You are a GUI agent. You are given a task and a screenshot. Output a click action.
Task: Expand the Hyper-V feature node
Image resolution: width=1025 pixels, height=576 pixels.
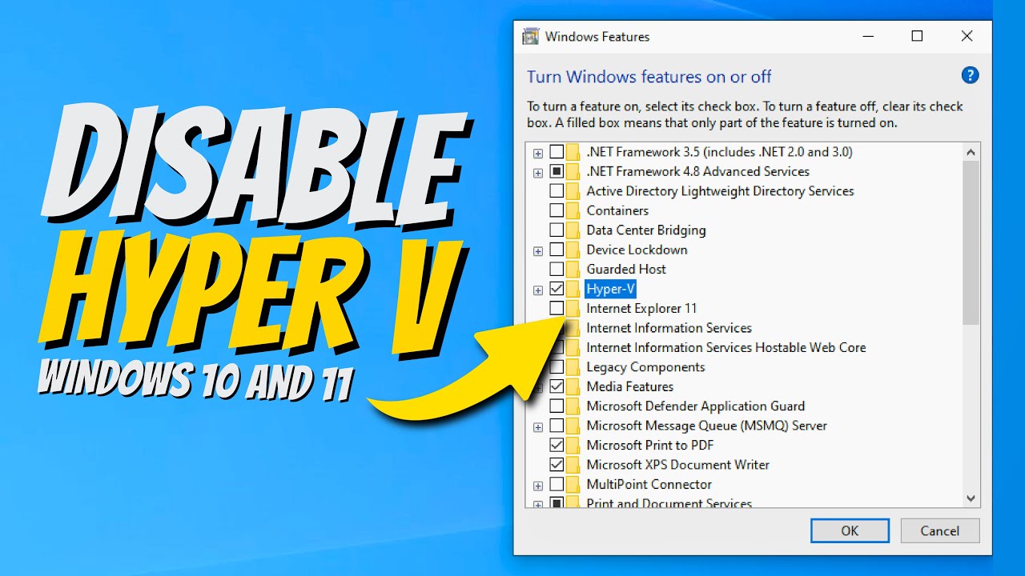(x=538, y=290)
